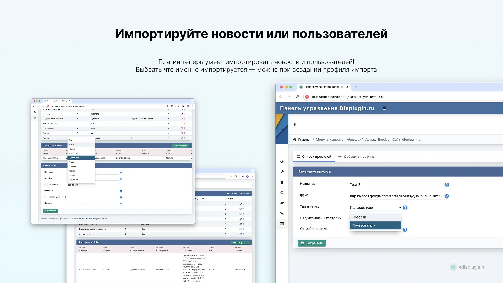Open browser menu dots in left window

[x=192, y=106]
